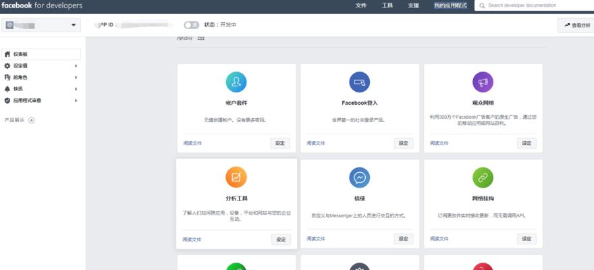Click the app avatar icon in selector

click(9, 25)
